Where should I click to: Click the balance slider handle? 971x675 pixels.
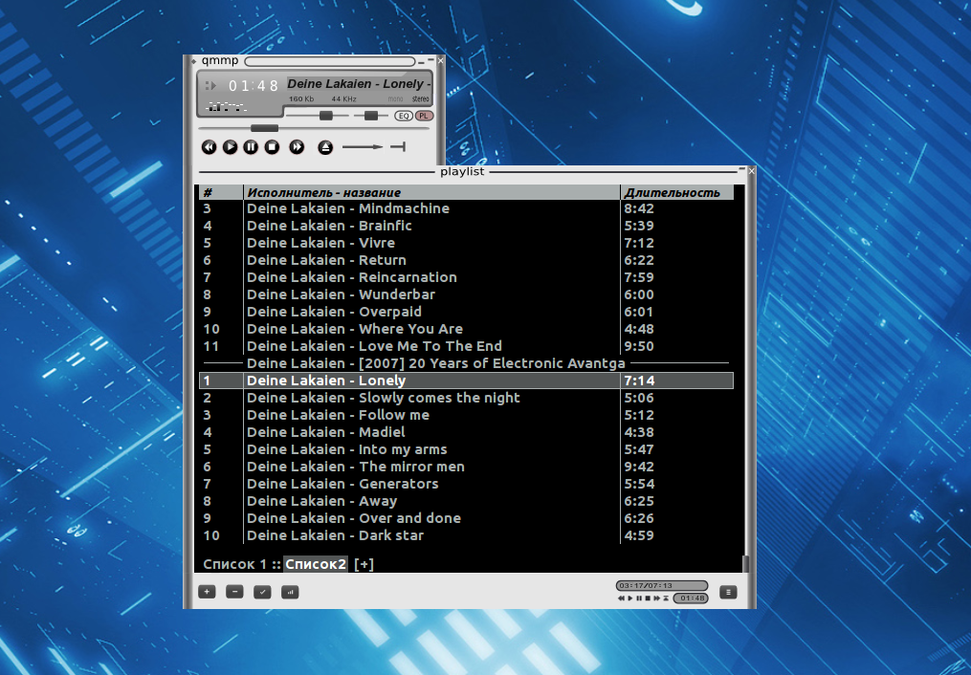tap(371, 116)
